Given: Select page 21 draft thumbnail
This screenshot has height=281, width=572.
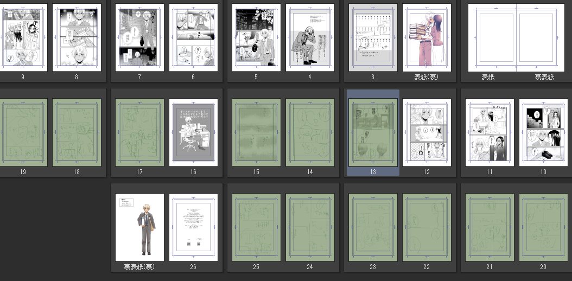Looking at the screenshot, I should click(490, 227).
